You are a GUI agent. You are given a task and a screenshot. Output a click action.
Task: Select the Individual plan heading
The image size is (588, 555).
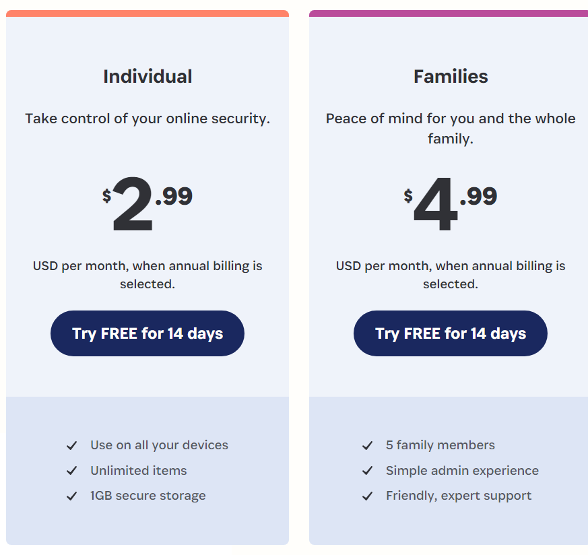(147, 76)
